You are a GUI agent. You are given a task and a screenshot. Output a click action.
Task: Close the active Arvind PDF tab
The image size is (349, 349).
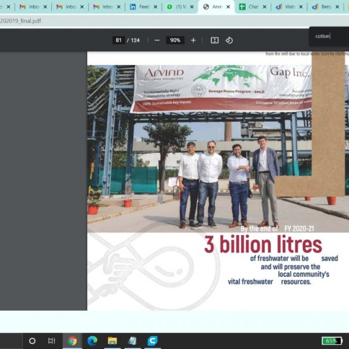point(228,7)
